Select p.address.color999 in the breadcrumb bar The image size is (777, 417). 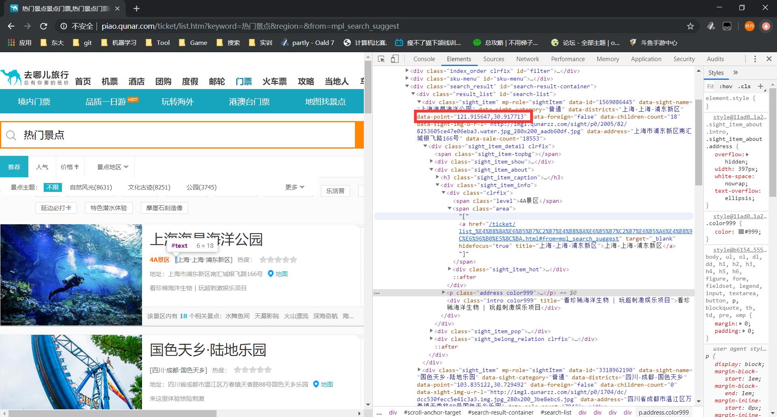click(664, 413)
